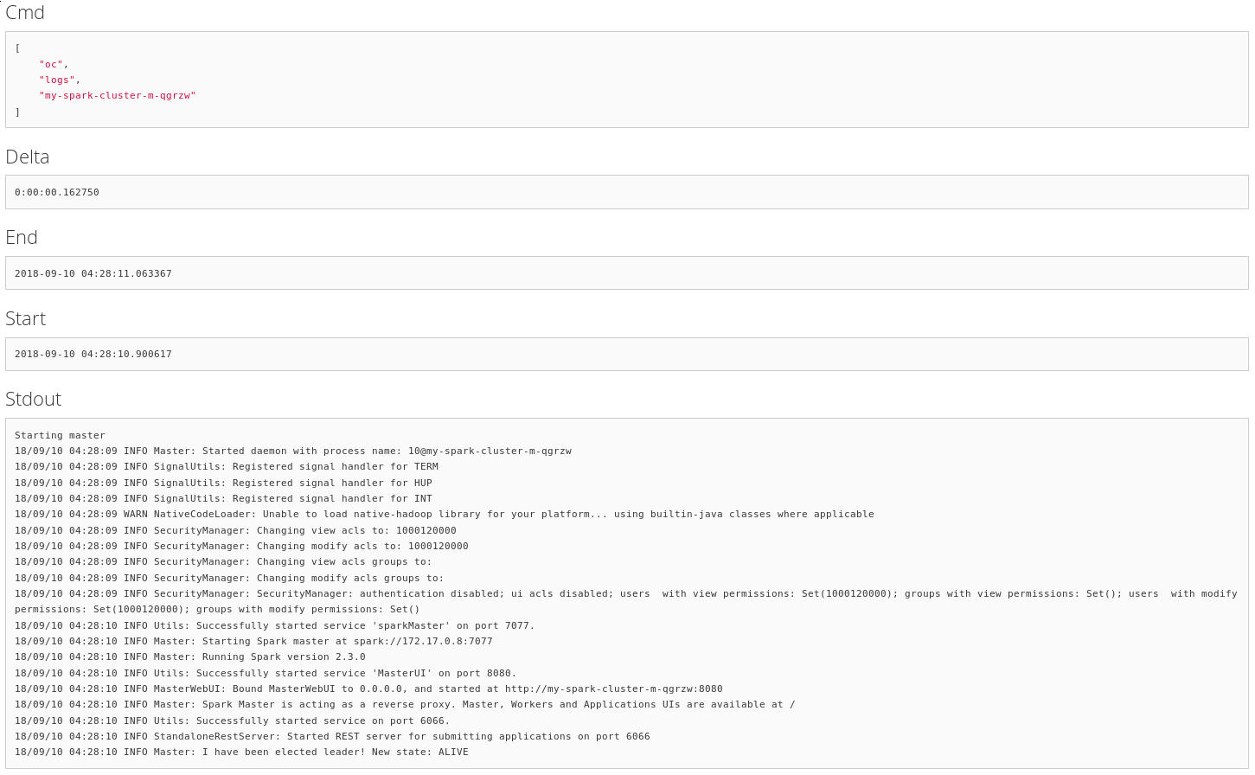The height and width of the screenshot is (775, 1255).
Task: Click the Delta value 0:00:00.162750
Action: [x=57, y=192]
